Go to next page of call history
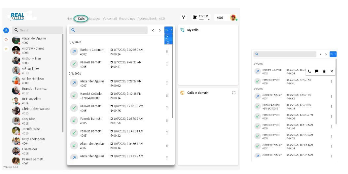Viewport: 348px width, 174px height. click(x=160, y=30)
